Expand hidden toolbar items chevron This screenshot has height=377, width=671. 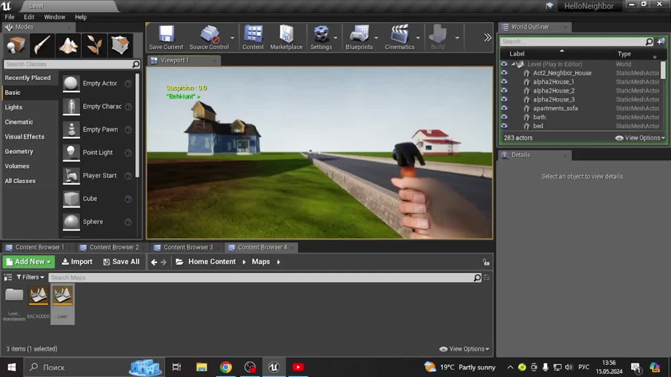tap(488, 38)
